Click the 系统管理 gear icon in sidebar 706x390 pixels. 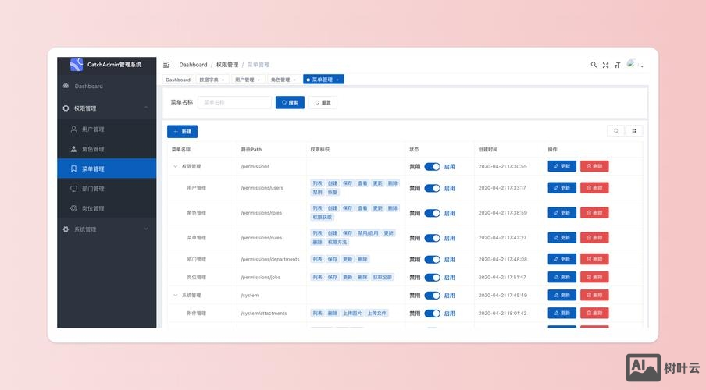pyautogui.click(x=66, y=229)
